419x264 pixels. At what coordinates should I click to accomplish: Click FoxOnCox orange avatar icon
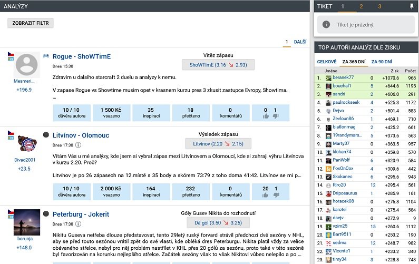tap(328, 169)
